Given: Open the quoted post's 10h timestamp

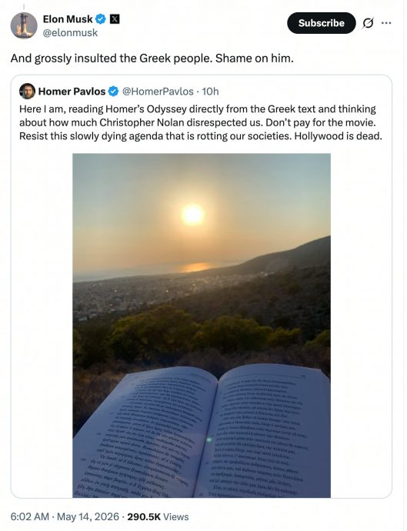Looking at the screenshot, I should tap(210, 92).
